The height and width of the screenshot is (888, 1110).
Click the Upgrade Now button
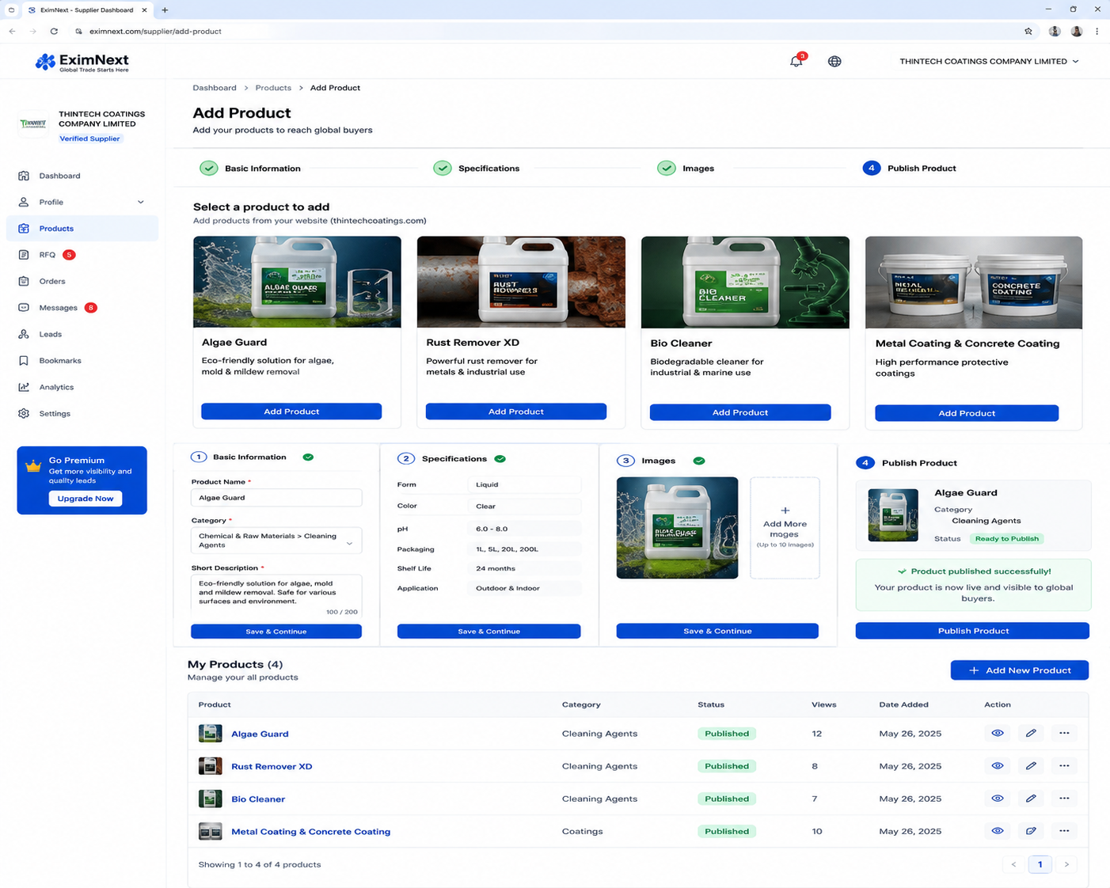coord(86,499)
